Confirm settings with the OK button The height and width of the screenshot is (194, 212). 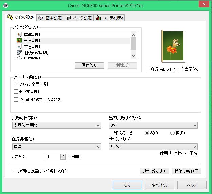[x=127, y=185]
